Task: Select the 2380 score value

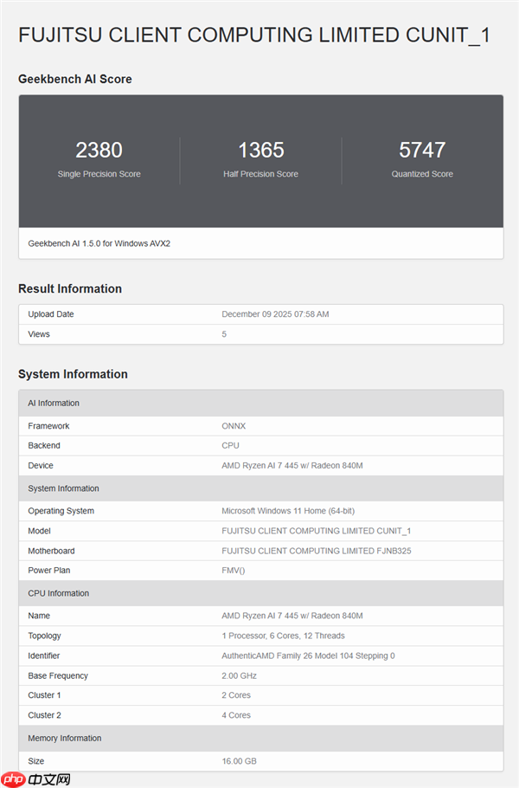Action: pyautogui.click(x=99, y=150)
